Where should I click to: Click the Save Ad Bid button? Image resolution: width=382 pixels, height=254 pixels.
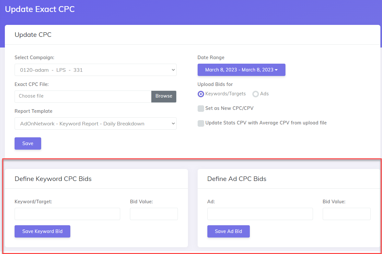pos(228,231)
